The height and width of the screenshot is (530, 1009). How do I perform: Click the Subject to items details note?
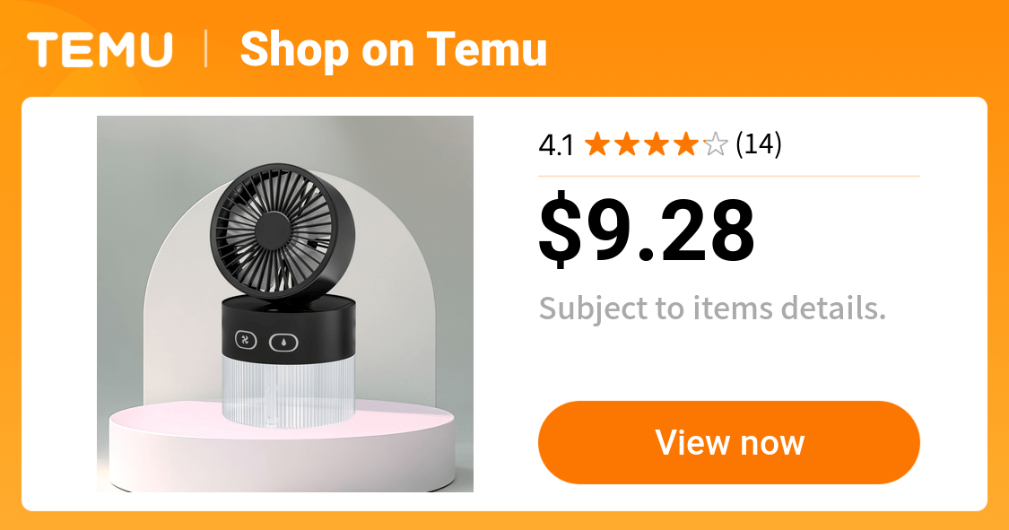pyautogui.click(x=712, y=308)
